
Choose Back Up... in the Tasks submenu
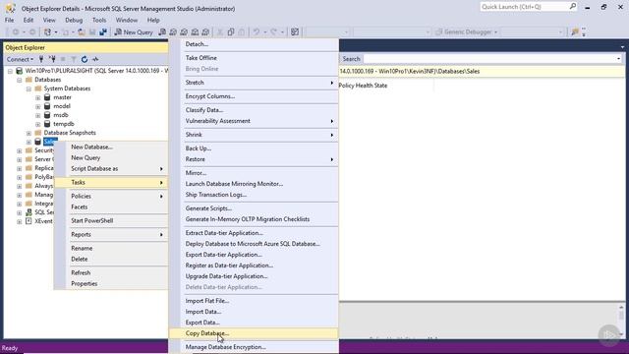[x=254, y=148]
